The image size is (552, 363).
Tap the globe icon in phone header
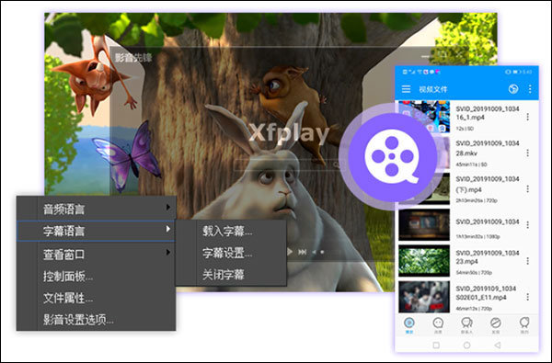point(513,89)
